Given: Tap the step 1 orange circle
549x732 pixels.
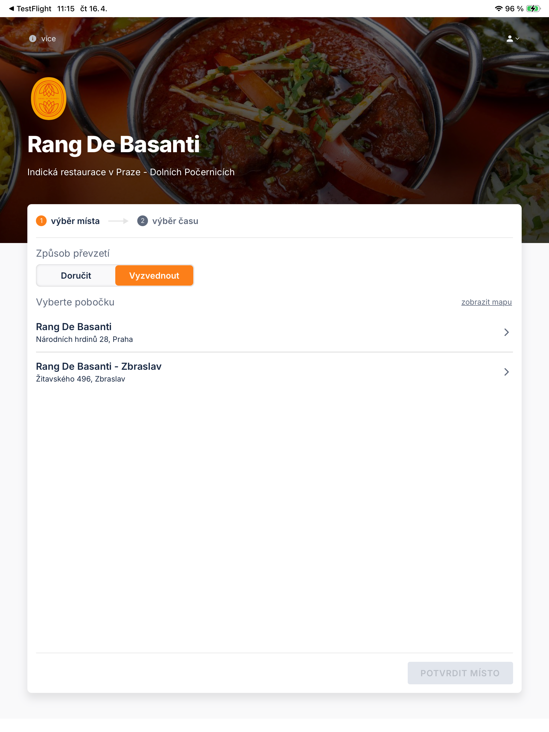Looking at the screenshot, I should 41,221.
